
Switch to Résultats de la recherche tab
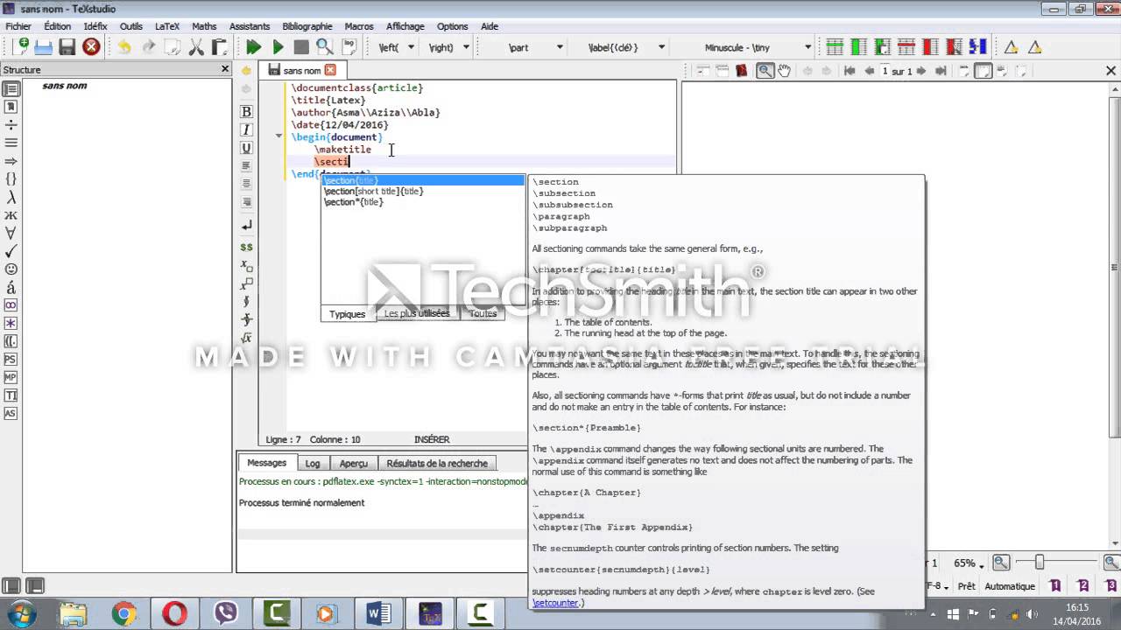[x=437, y=463]
